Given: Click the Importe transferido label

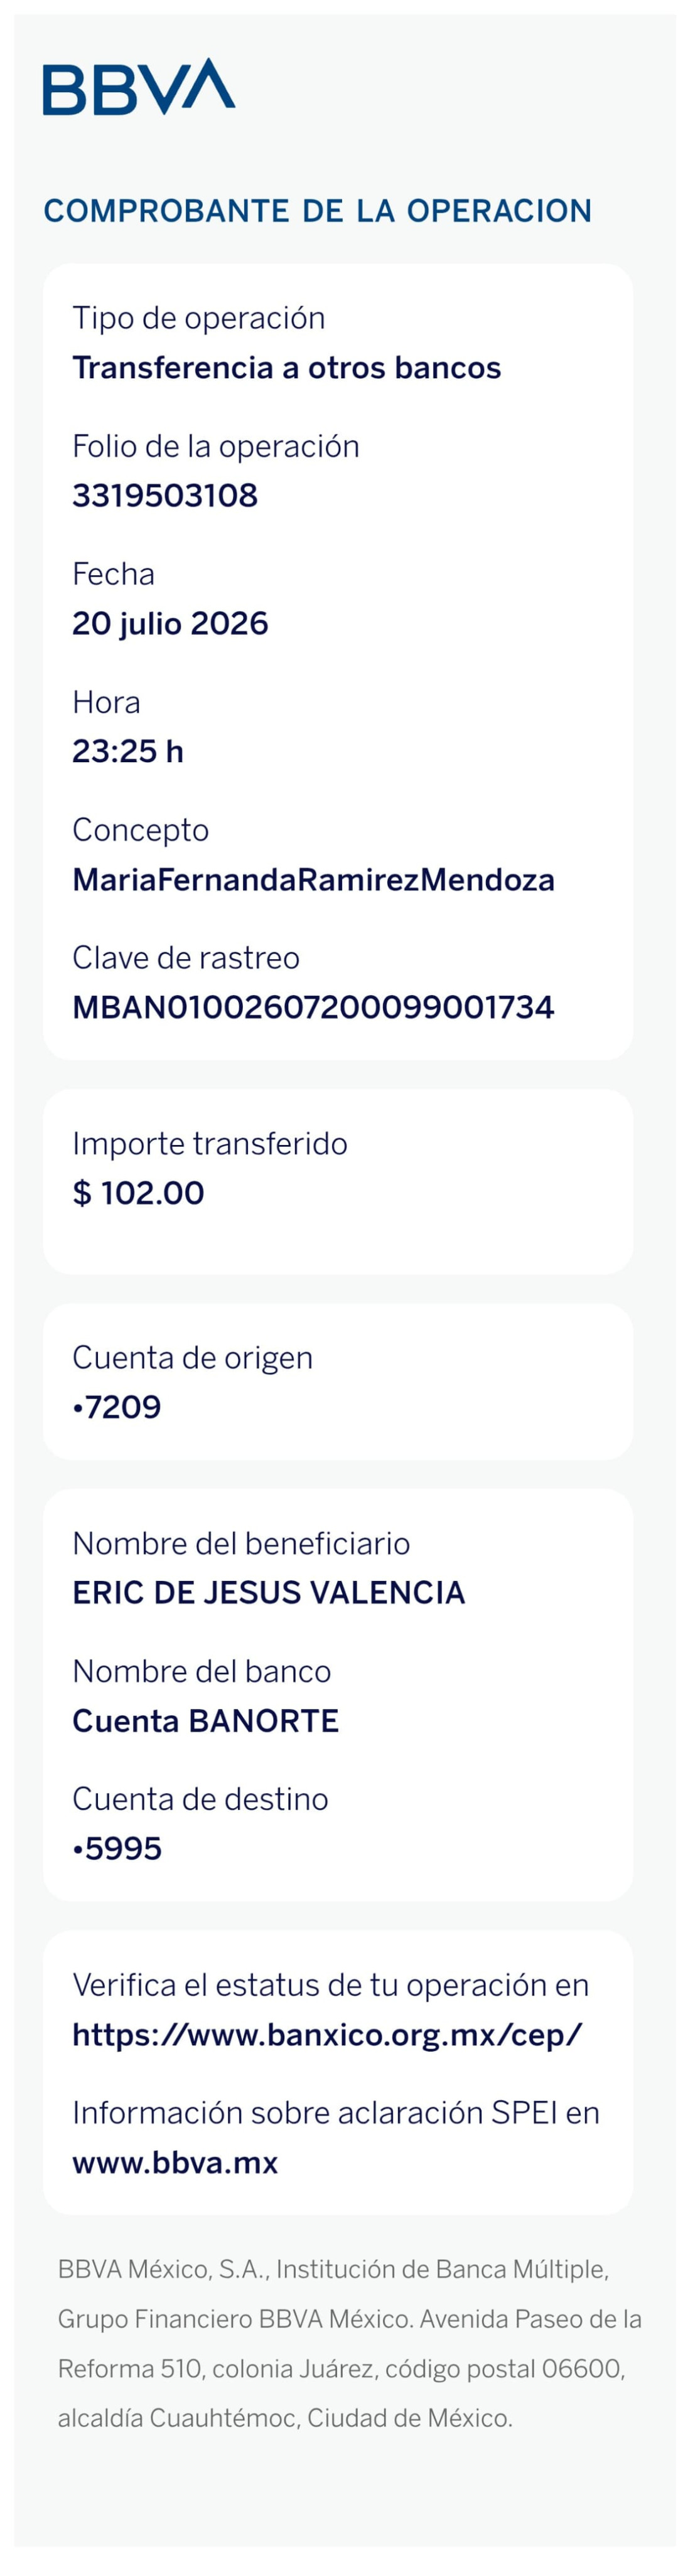Looking at the screenshot, I should tap(210, 1143).
